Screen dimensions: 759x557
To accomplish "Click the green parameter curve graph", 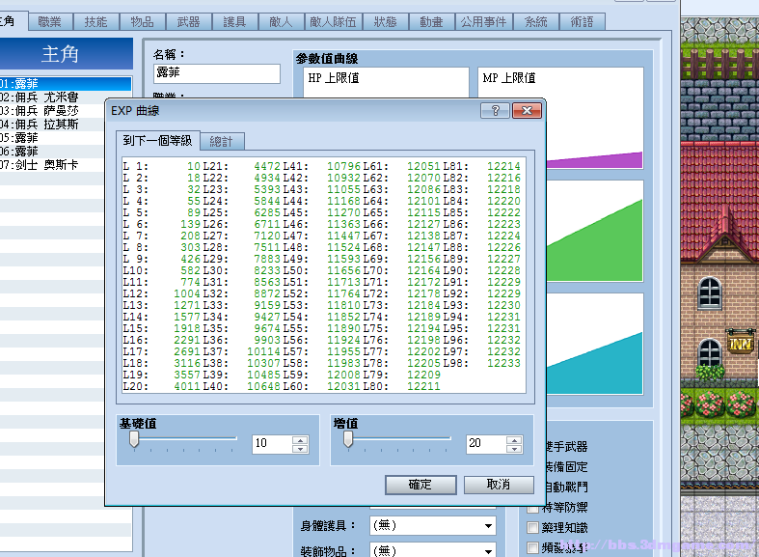I will [x=595, y=231].
